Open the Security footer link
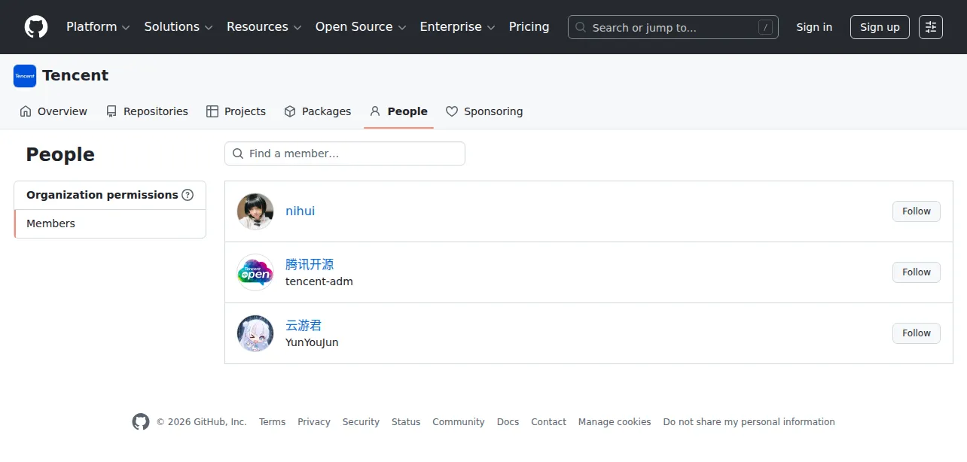Image resolution: width=967 pixels, height=462 pixels. [x=361, y=422]
